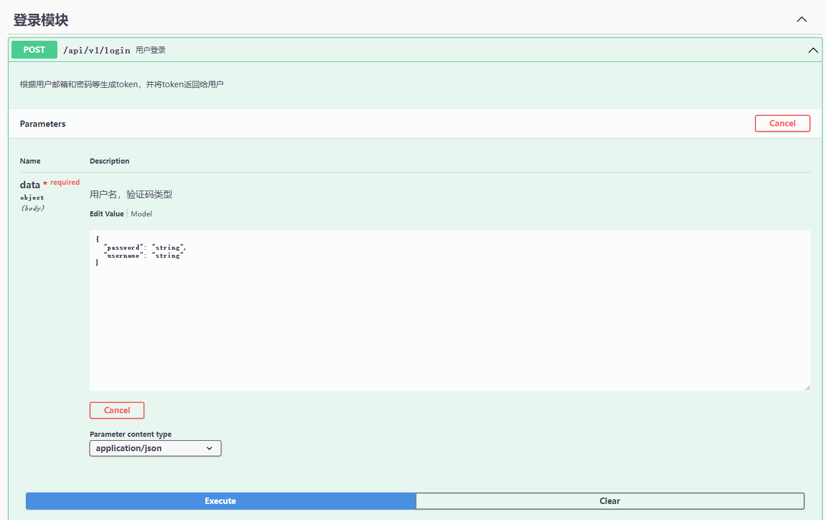Cancel try-out in Parameters header

click(782, 123)
